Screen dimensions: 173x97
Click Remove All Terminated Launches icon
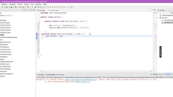click(157, 74)
